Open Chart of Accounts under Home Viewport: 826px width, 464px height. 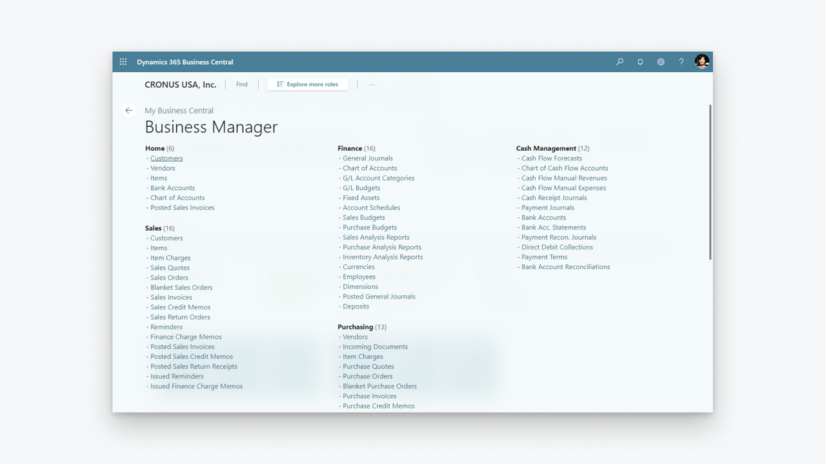tap(177, 198)
